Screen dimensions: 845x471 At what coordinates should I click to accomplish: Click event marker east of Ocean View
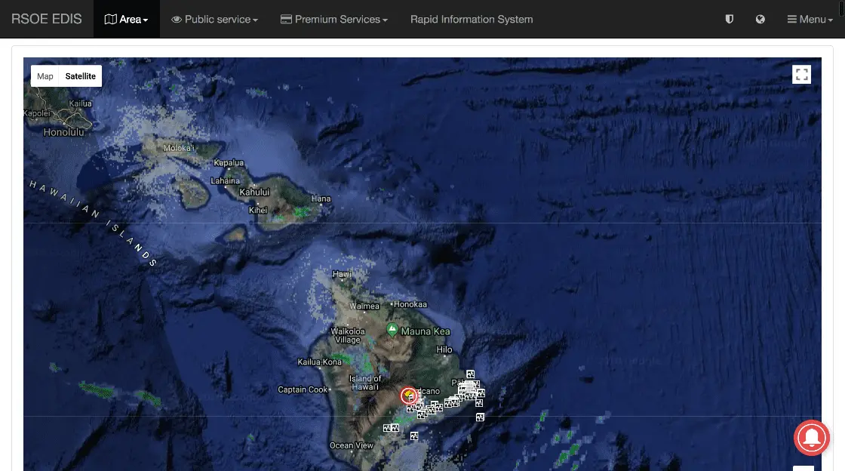click(414, 436)
